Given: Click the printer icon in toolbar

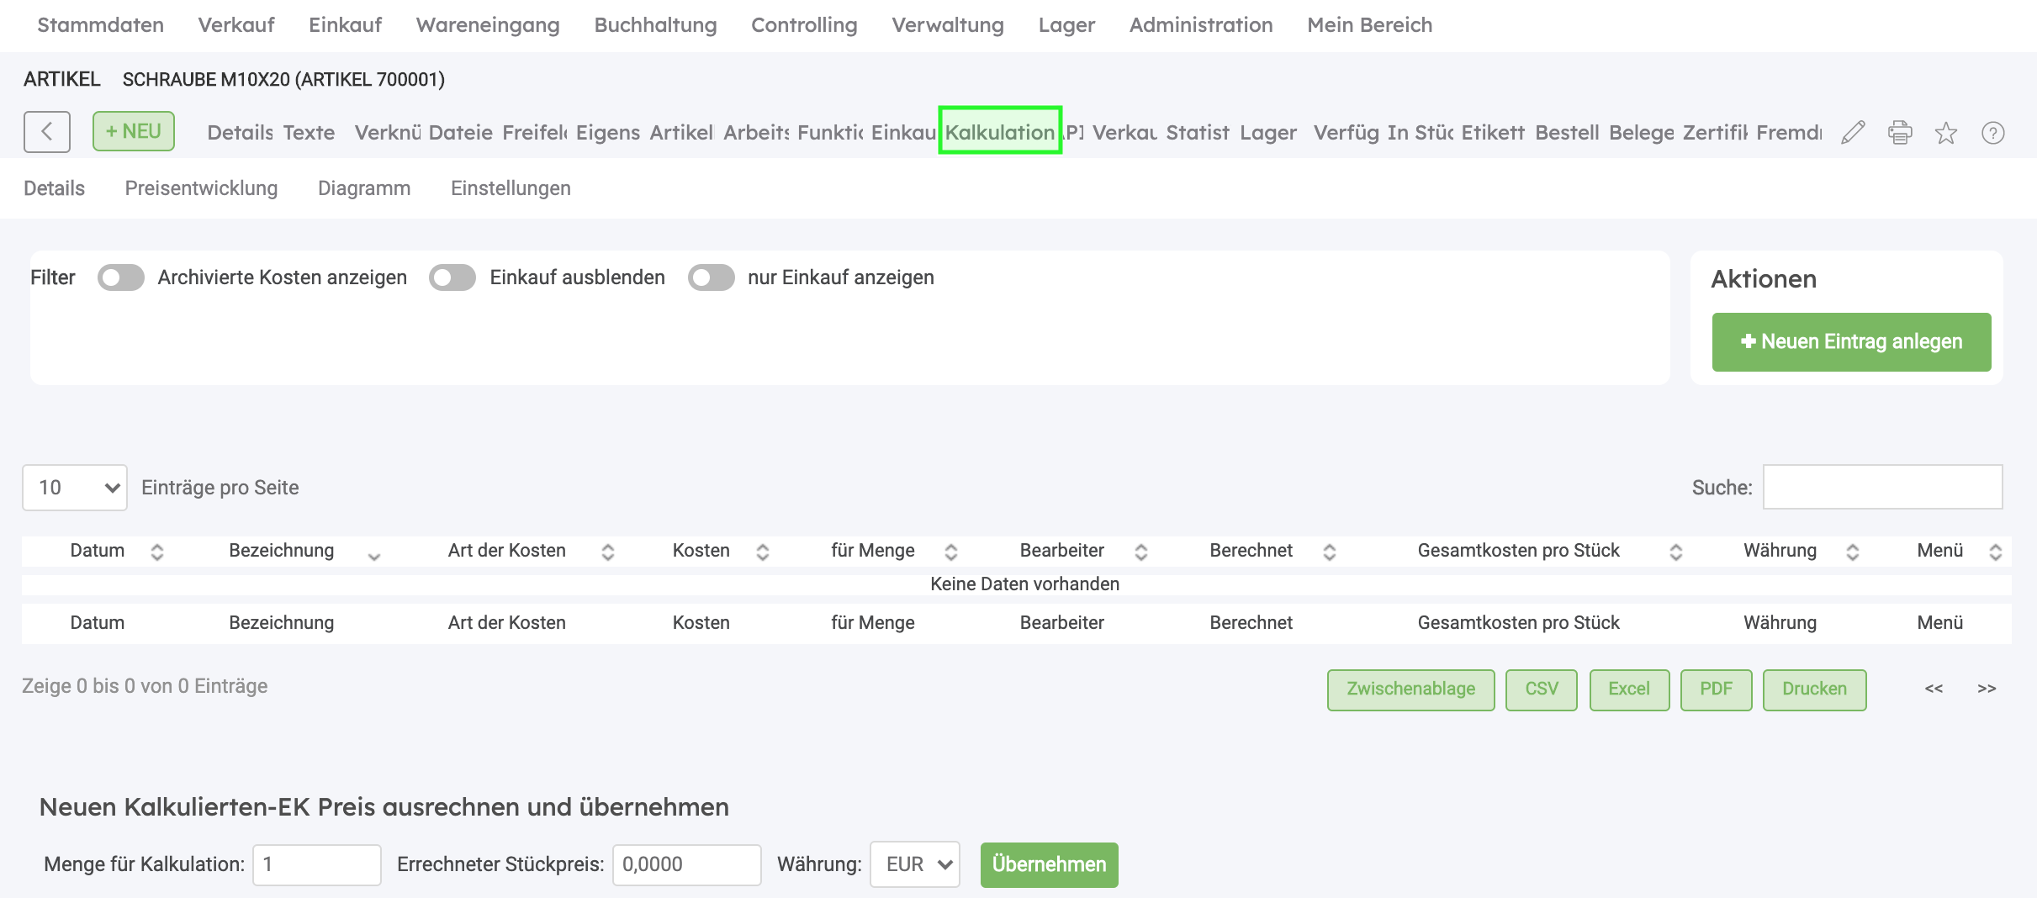Looking at the screenshot, I should pyautogui.click(x=1900, y=133).
